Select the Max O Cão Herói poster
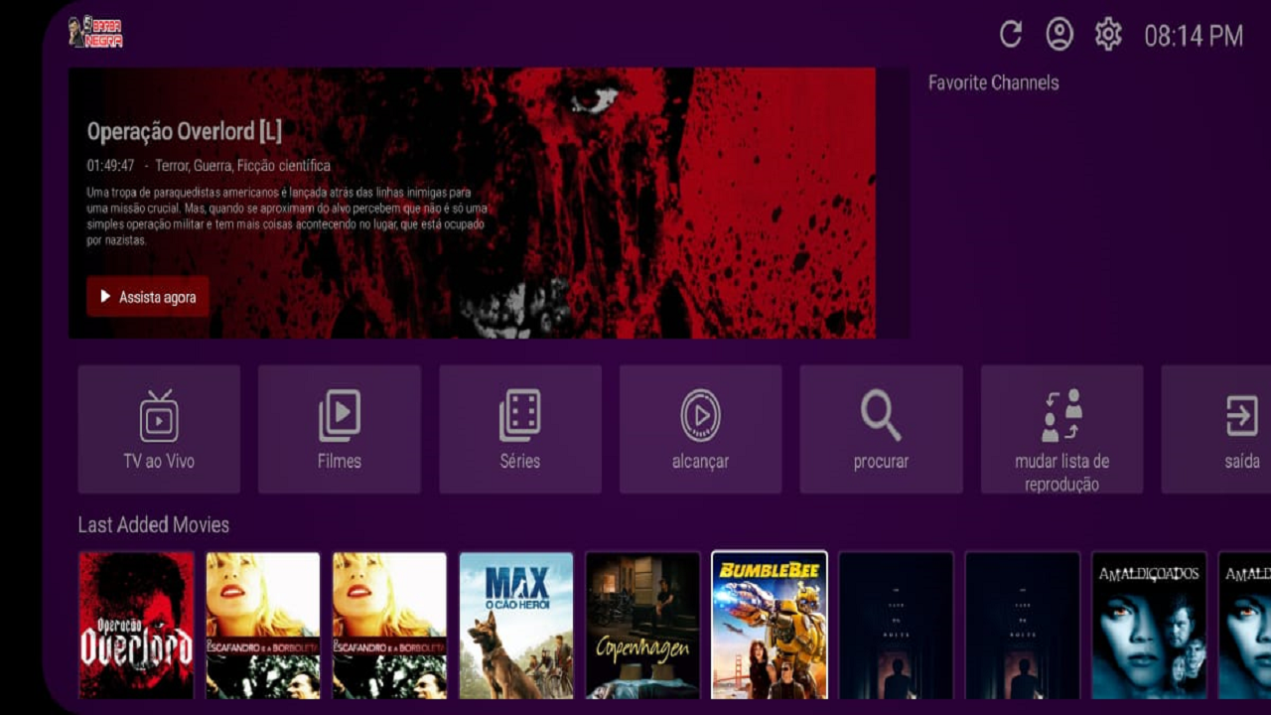The width and height of the screenshot is (1271, 715). [x=516, y=626]
